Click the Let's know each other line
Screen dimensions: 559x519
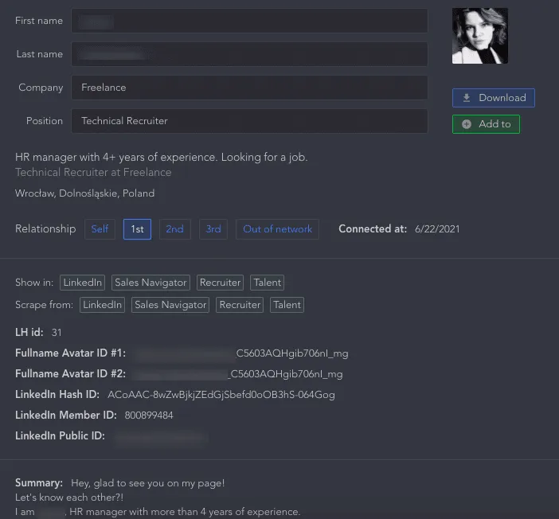[69, 498]
